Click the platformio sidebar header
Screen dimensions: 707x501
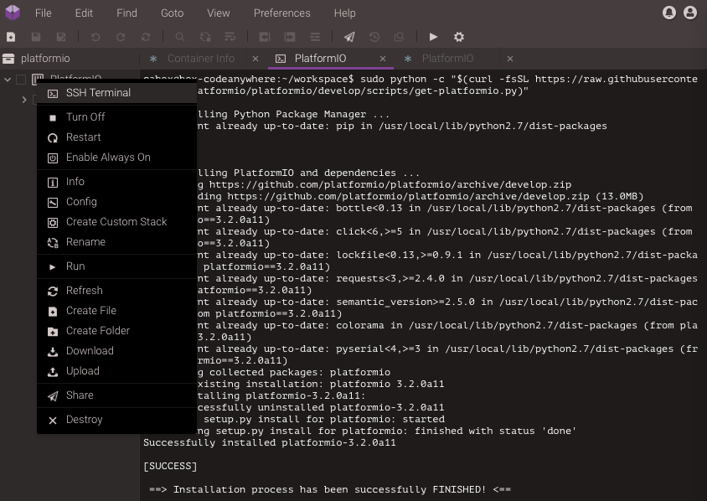[x=70, y=58]
